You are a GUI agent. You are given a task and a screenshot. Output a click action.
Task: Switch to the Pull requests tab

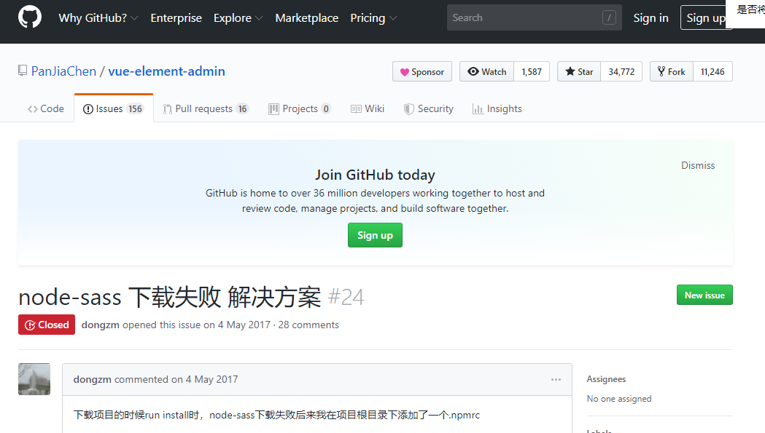[206, 108]
